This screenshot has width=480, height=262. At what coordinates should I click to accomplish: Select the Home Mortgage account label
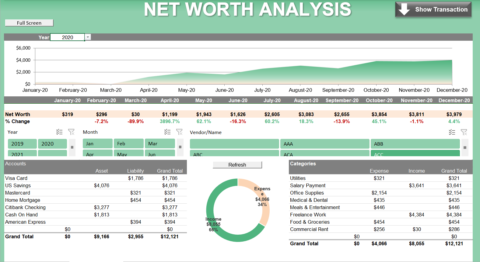point(23,200)
